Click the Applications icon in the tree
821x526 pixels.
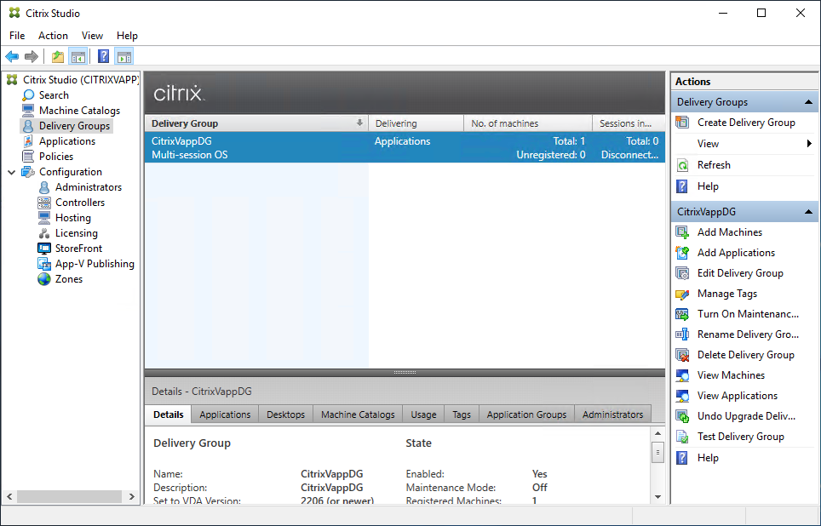click(28, 141)
